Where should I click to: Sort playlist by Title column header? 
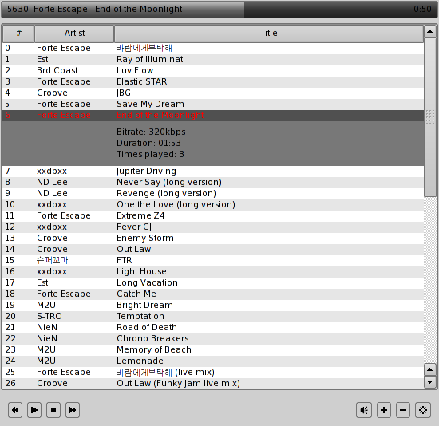pos(268,33)
